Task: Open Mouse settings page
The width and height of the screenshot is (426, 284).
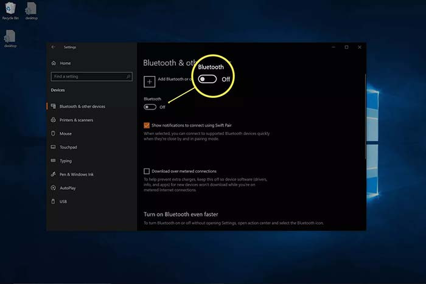Action: point(66,134)
